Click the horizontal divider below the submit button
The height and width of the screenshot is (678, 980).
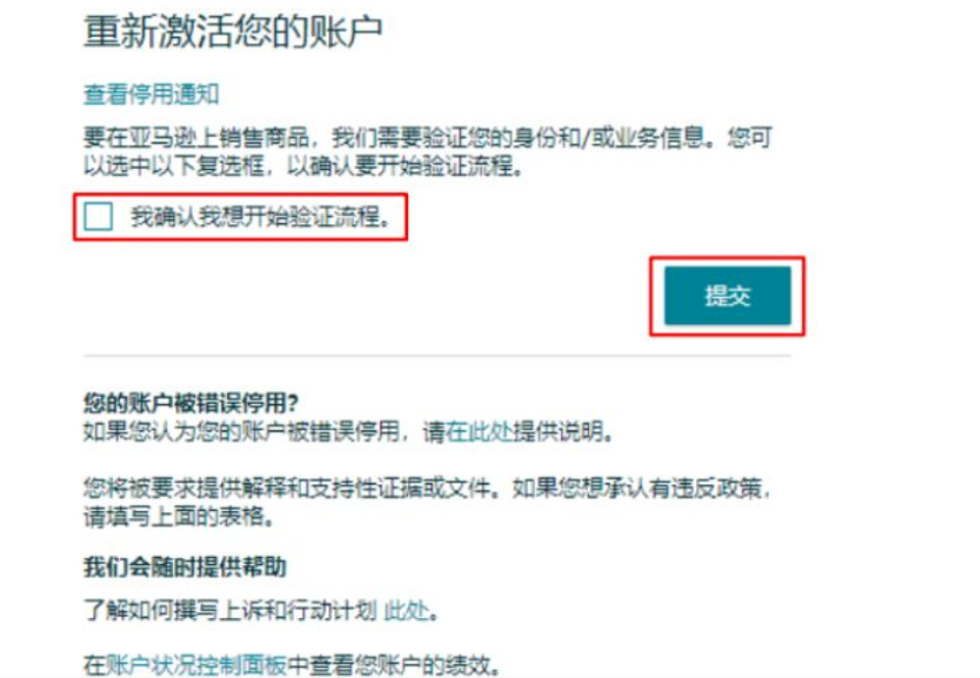click(x=436, y=356)
